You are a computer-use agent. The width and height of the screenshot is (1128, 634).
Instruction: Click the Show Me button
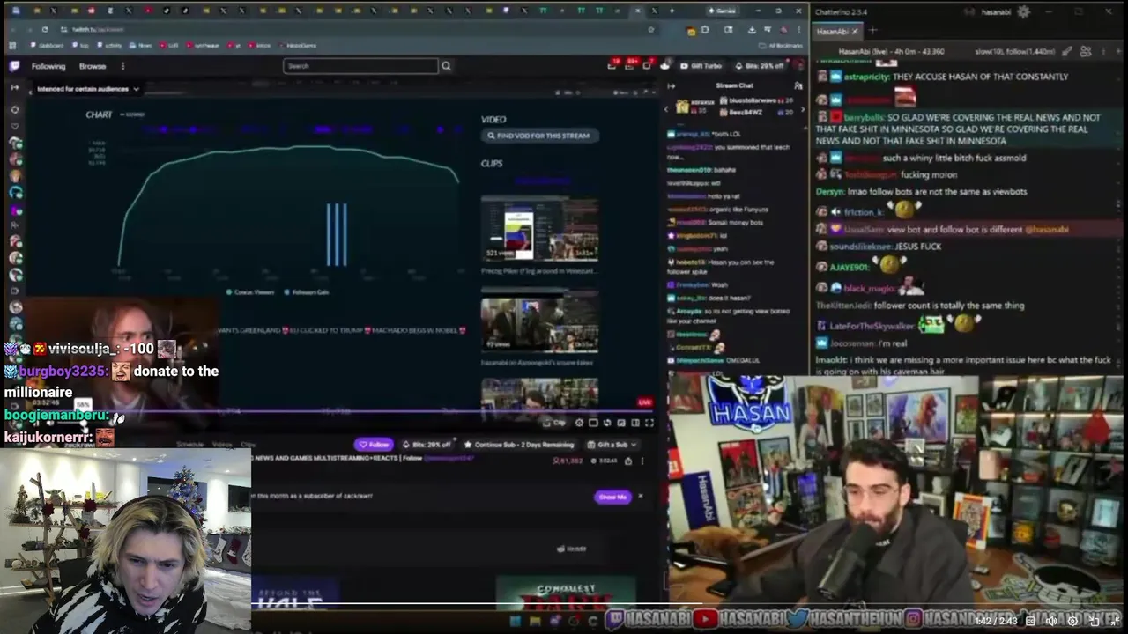pyautogui.click(x=612, y=497)
